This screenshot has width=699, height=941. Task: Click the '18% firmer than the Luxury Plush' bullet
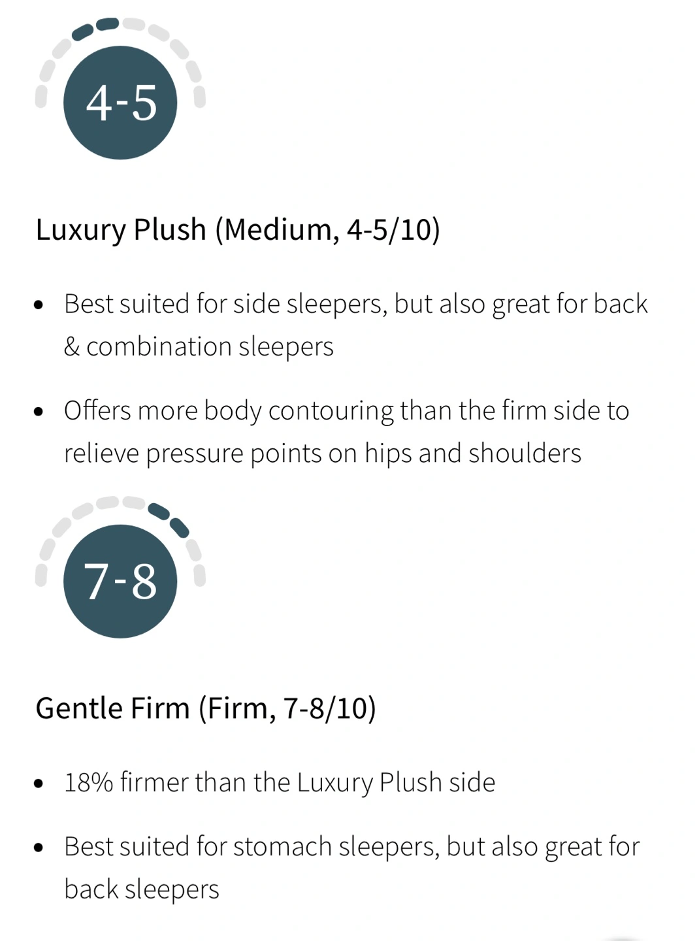pyautogui.click(x=280, y=782)
